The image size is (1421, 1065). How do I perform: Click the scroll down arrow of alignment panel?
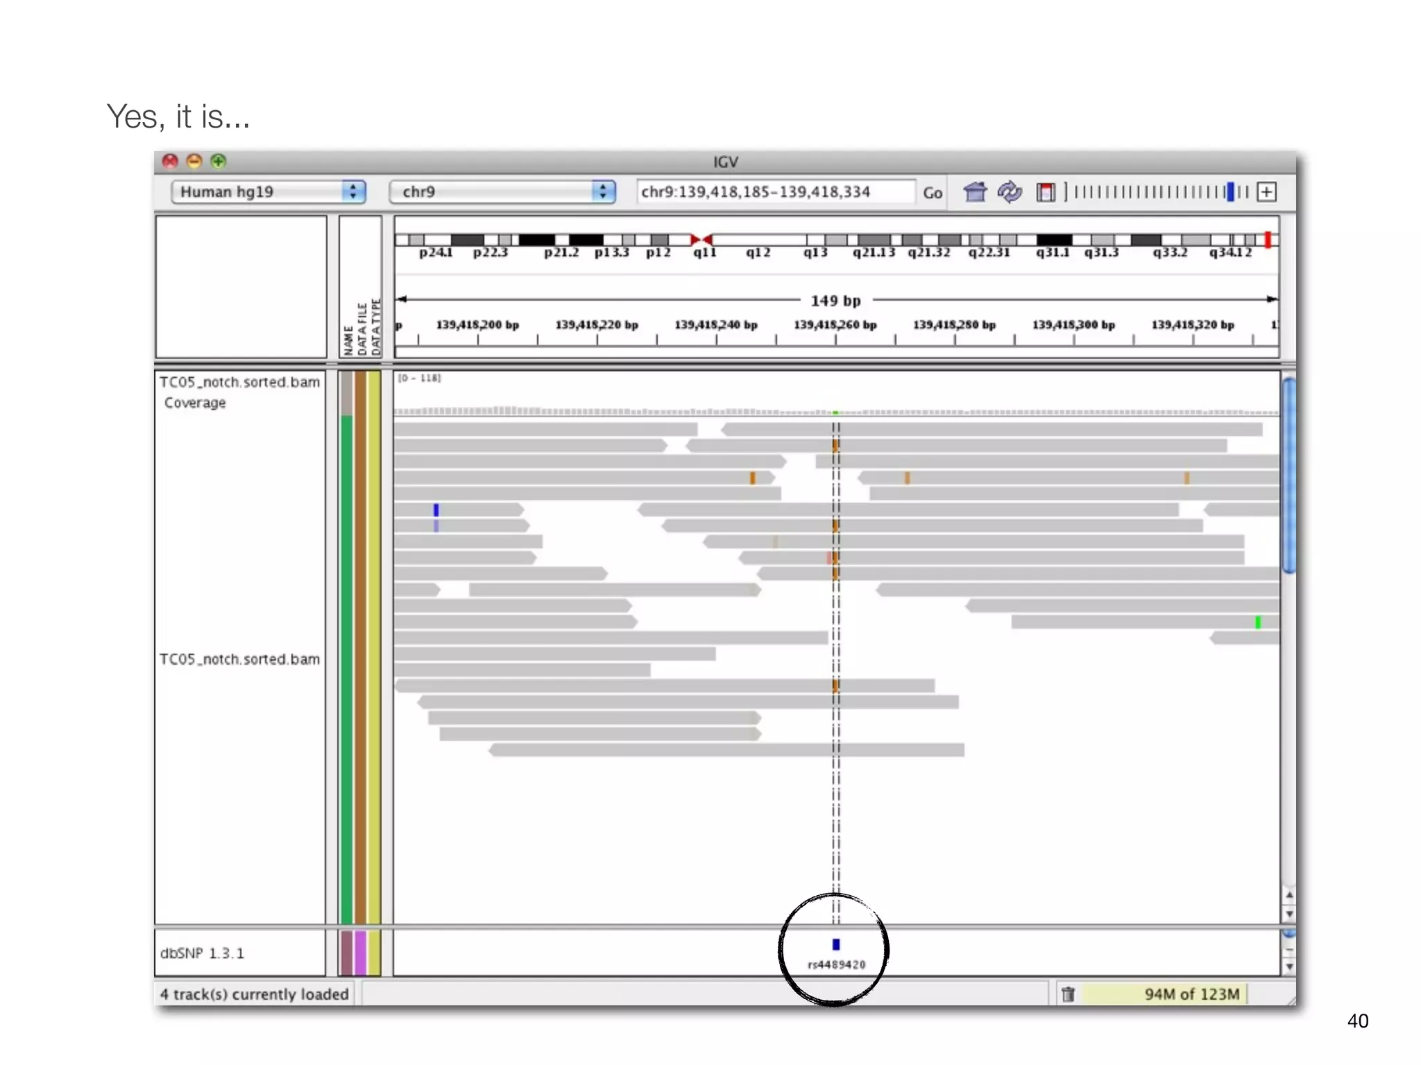[x=1289, y=914]
